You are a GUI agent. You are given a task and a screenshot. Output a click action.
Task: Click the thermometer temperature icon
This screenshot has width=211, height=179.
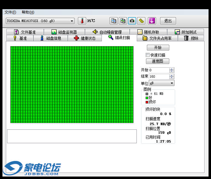click(x=82, y=21)
